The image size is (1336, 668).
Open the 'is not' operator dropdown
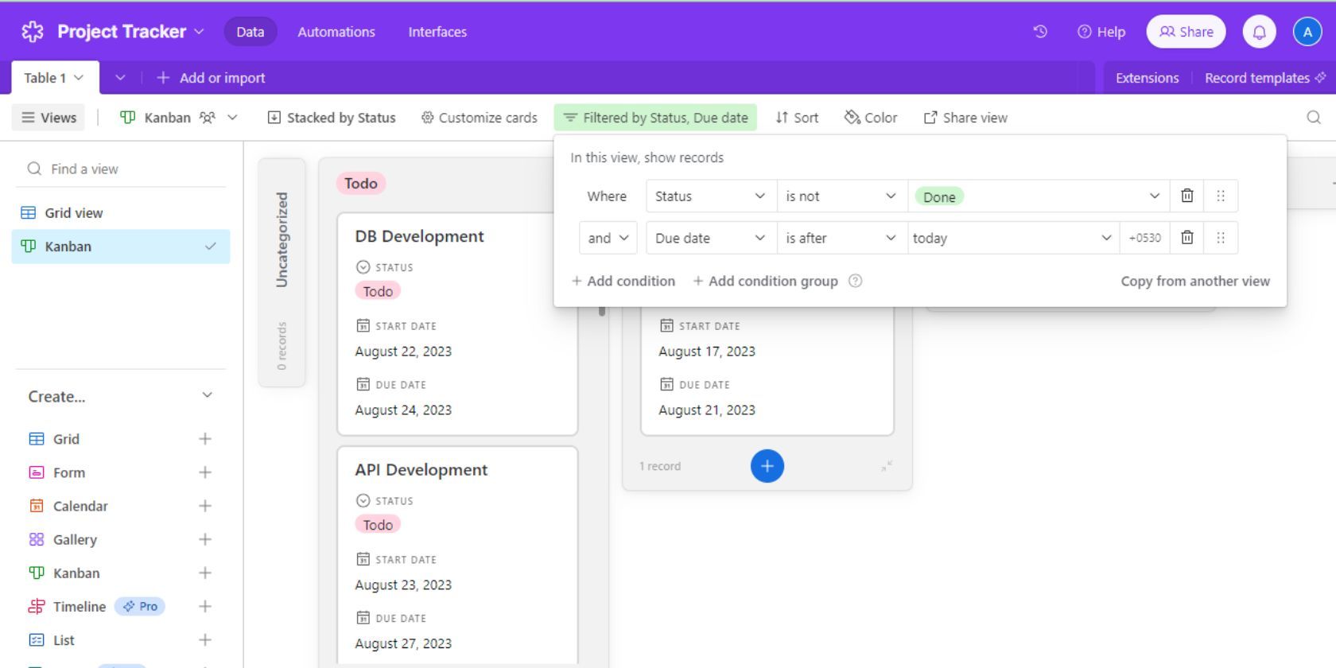841,196
